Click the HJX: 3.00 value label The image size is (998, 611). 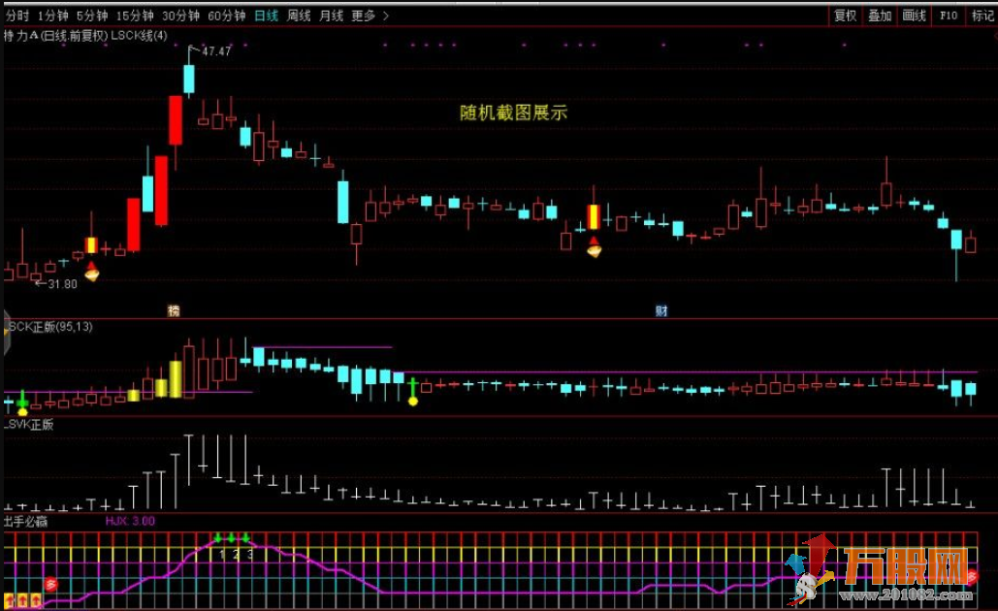point(130,521)
